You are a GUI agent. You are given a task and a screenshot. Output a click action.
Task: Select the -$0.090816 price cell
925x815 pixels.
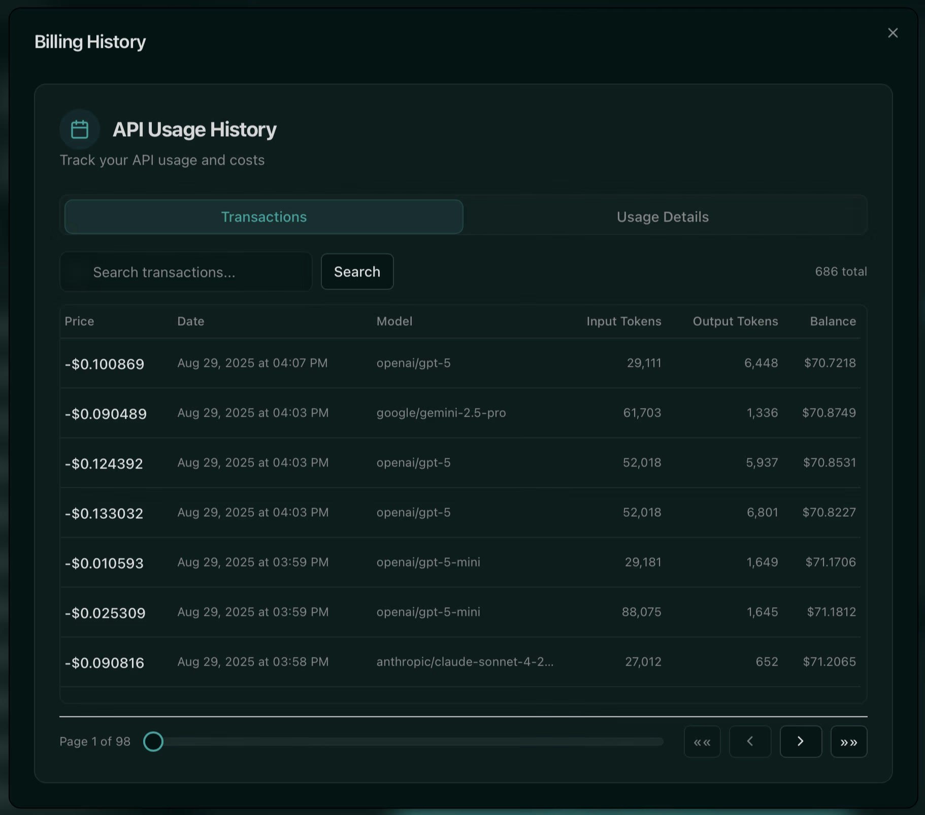pyautogui.click(x=105, y=663)
